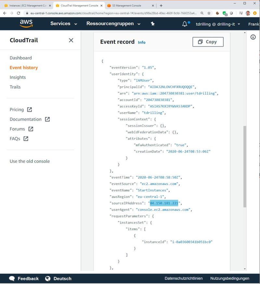Open Trails page

tap(15, 87)
